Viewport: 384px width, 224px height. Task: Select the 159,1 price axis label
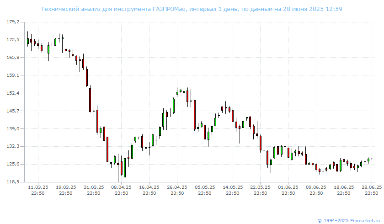pos(13,75)
